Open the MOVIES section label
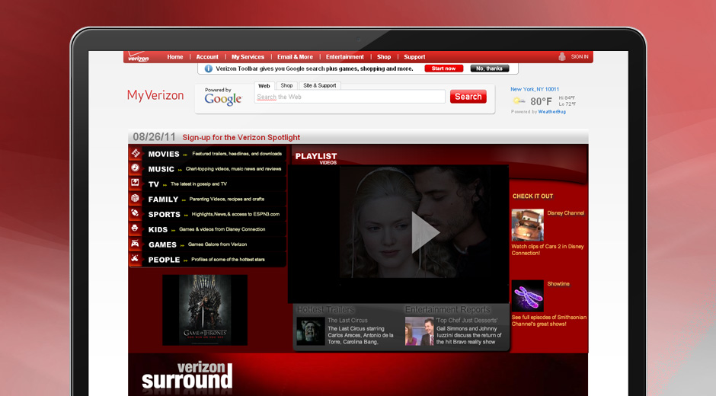 pos(164,155)
